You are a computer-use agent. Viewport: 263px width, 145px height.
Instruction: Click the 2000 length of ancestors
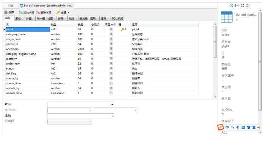point(81,49)
